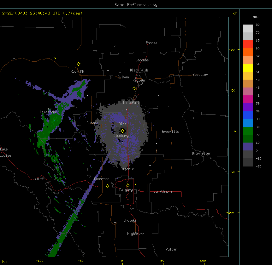Click the yellow marker south of RedDeer
Viewport: 272px width, 265px height.
134,88
